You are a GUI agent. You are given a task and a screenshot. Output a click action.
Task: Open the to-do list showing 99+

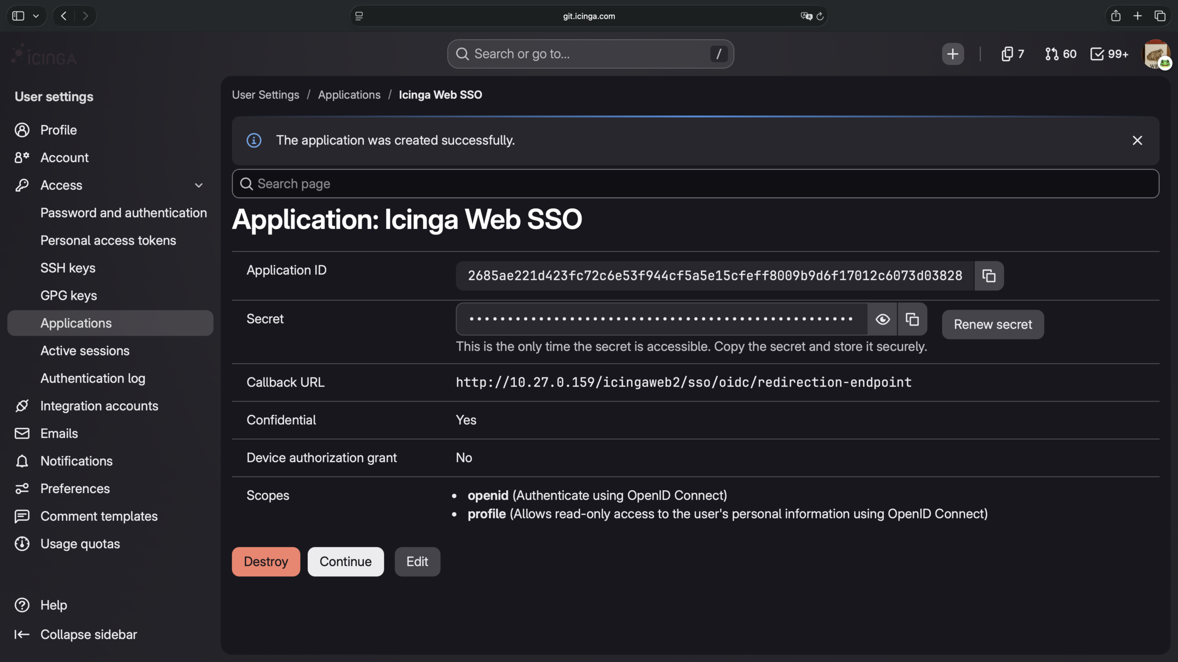point(1109,54)
